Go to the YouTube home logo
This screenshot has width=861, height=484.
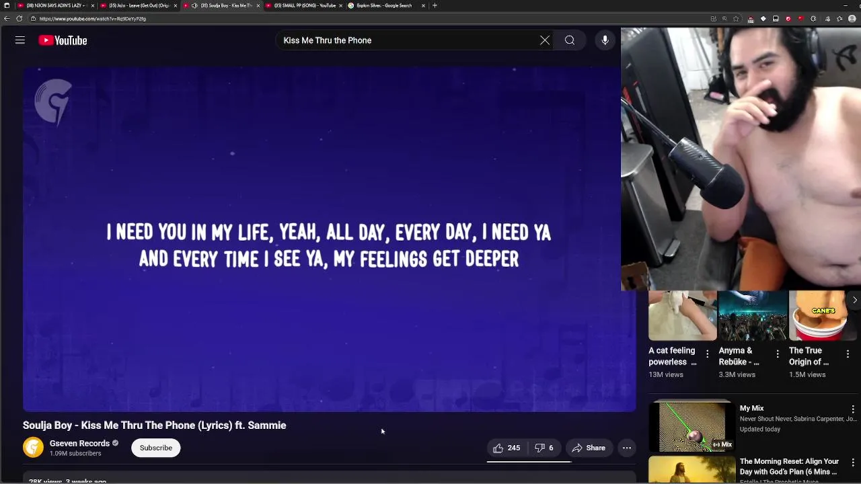(63, 40)
